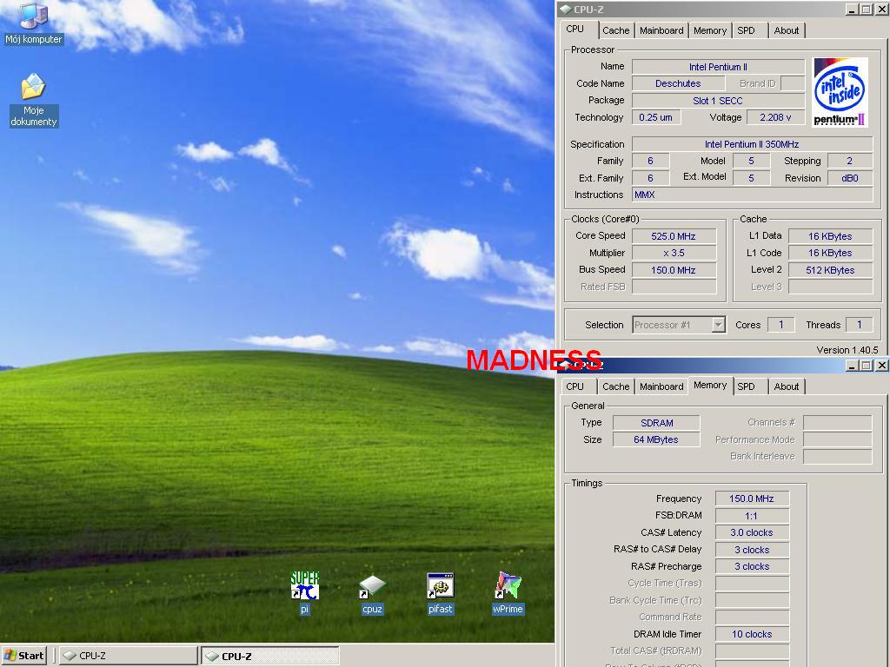Viewport: 890px width, 667px height.
Task: Click the RAS# Precharge 3 clocks value
Action: [752, 566]
